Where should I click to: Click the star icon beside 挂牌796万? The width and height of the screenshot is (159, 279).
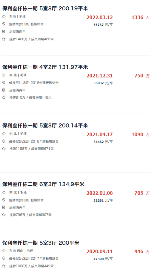[x=4, y=214]
